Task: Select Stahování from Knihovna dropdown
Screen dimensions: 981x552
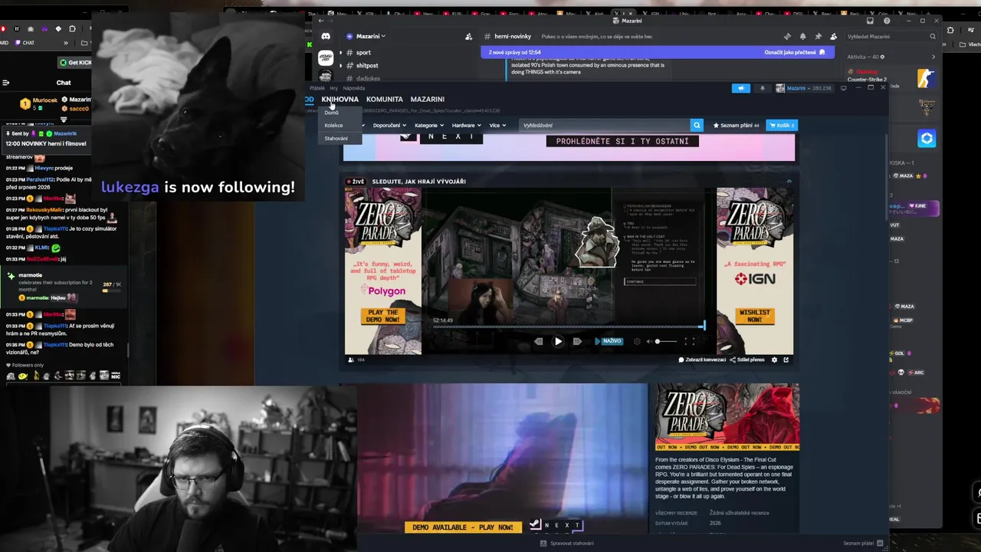Action: click(x=336, y=138)
